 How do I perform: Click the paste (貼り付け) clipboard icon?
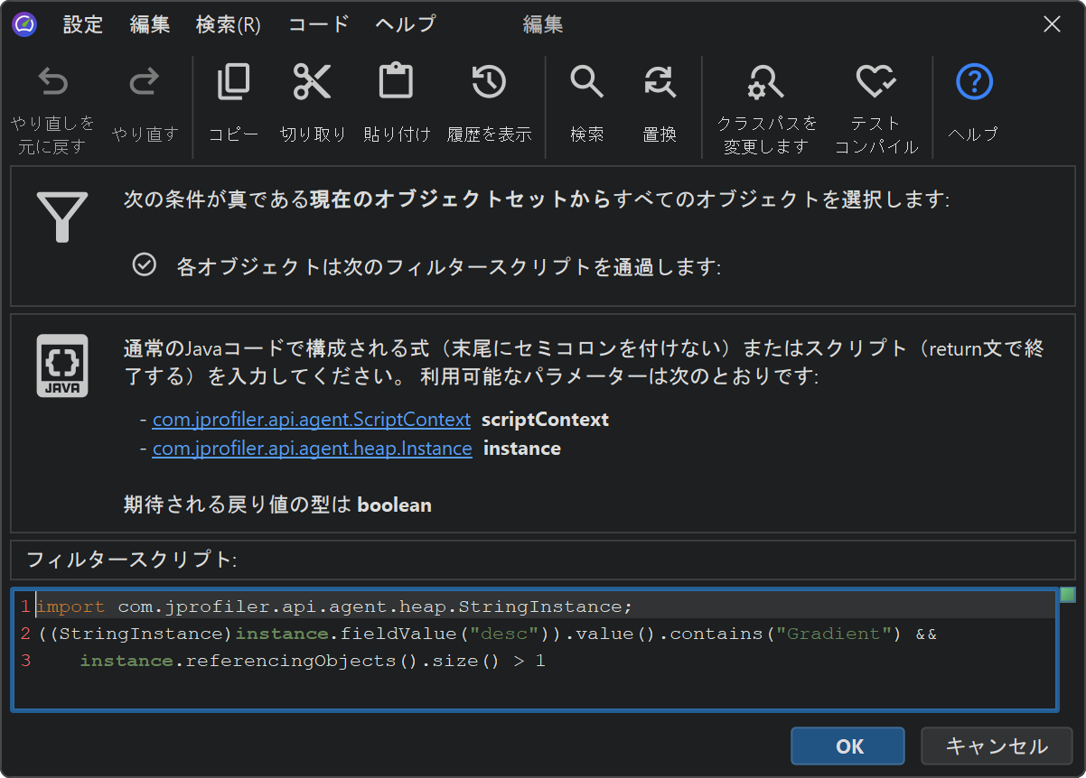click(396, 83)
